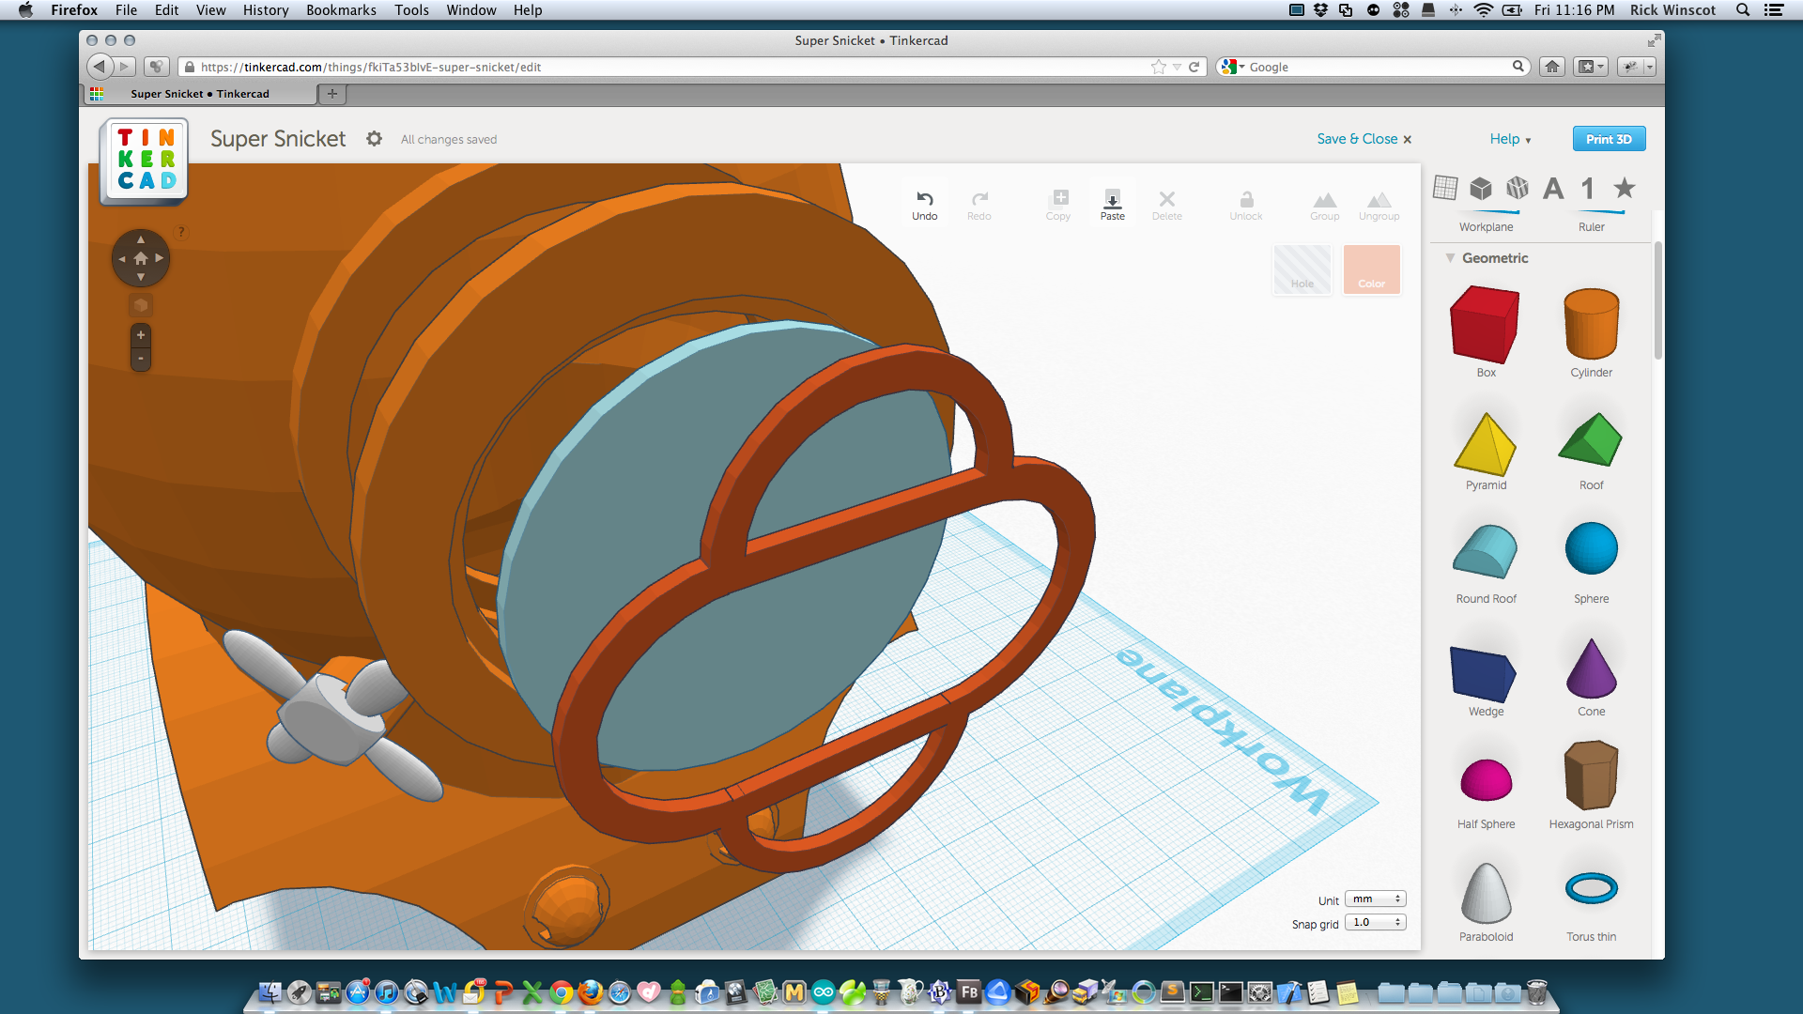This screenshot has height=1014, width=1803.
Task: Click the Print 3D button
Action: [x=1610, y=139]
